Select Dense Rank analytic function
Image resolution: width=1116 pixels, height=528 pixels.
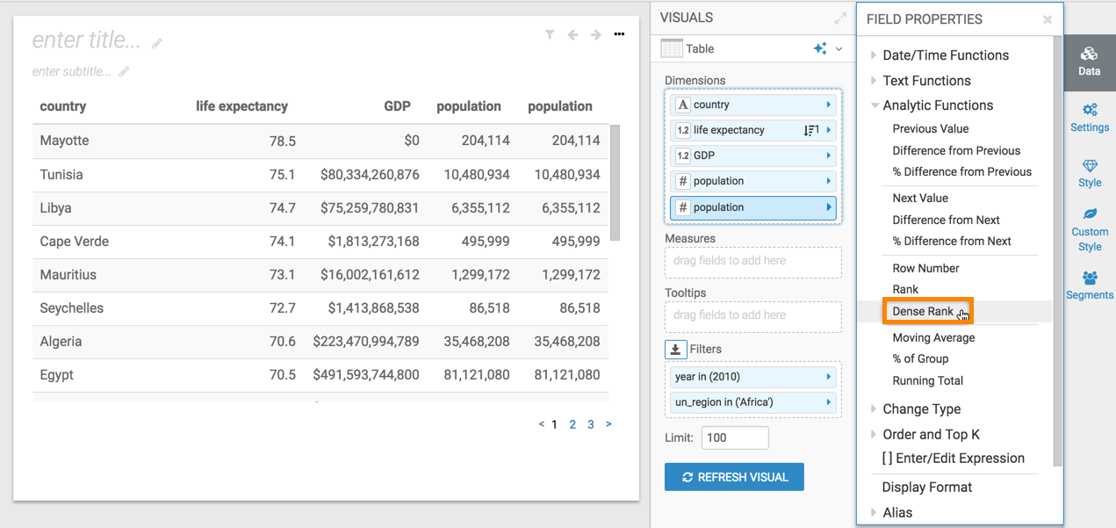(x=923, y=312)
